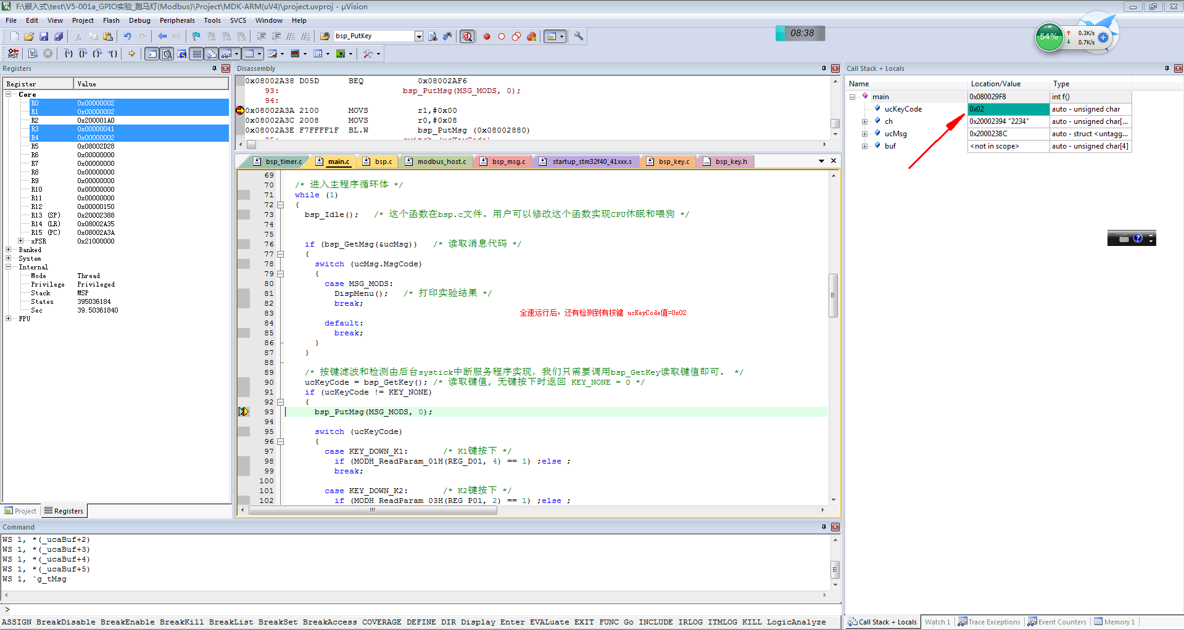Collapse the code fold at line 72
The image size is (1184, 630).
[280, 205]
